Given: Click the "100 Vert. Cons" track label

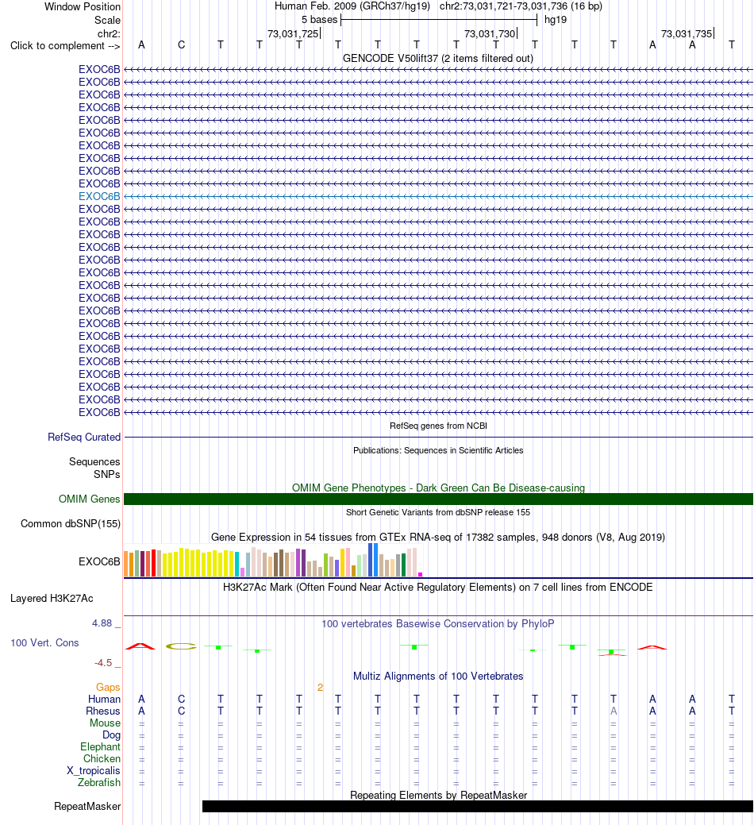Looking at the screenshot, I should 44,643.
